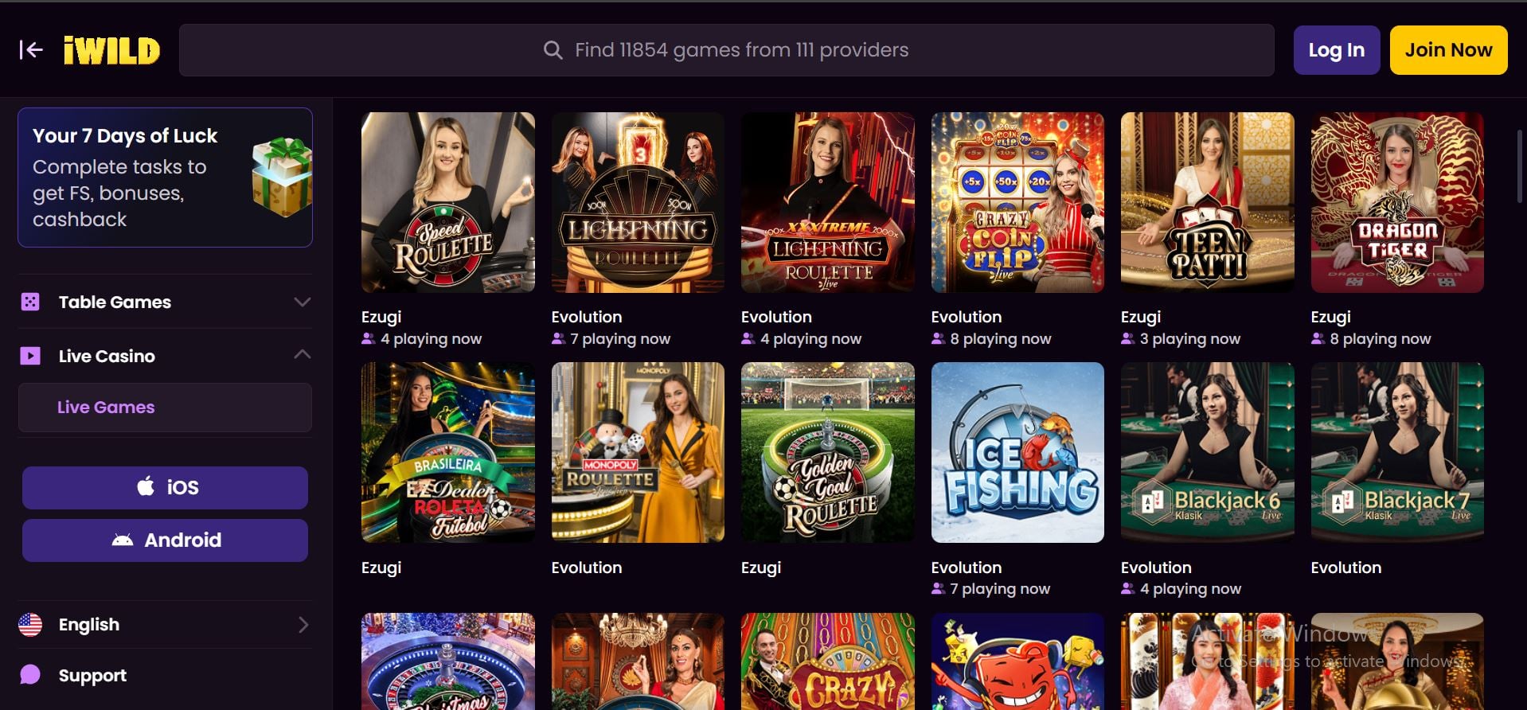
Task: Click the search magnifier icon
Action: (553, 50)
